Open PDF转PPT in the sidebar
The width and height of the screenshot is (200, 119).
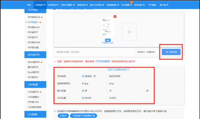pyautogui.click(x=33, y=32)
